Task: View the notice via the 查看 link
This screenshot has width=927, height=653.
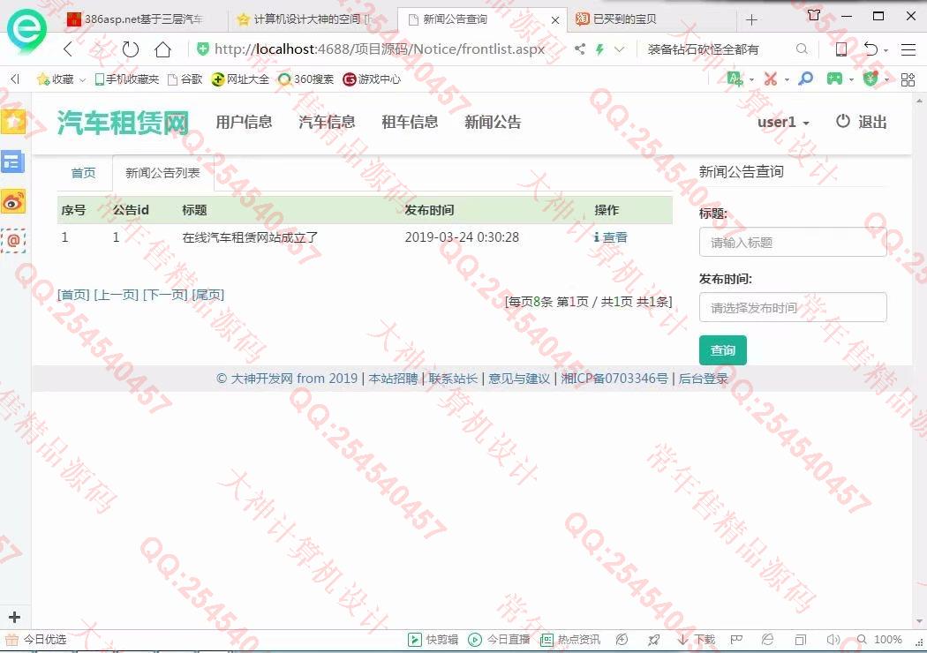Action: pos(611,237)
